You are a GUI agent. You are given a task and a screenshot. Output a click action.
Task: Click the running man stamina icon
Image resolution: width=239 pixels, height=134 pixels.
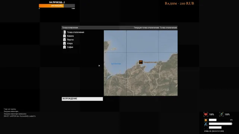point(221,114)
